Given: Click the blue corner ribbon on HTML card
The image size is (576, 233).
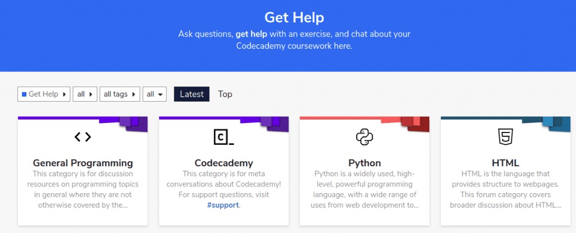Looking at the screenshot, I should point(556,124).
